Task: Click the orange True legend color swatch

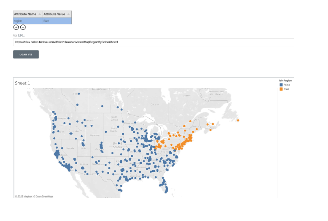Action: (x=281, y=89)
